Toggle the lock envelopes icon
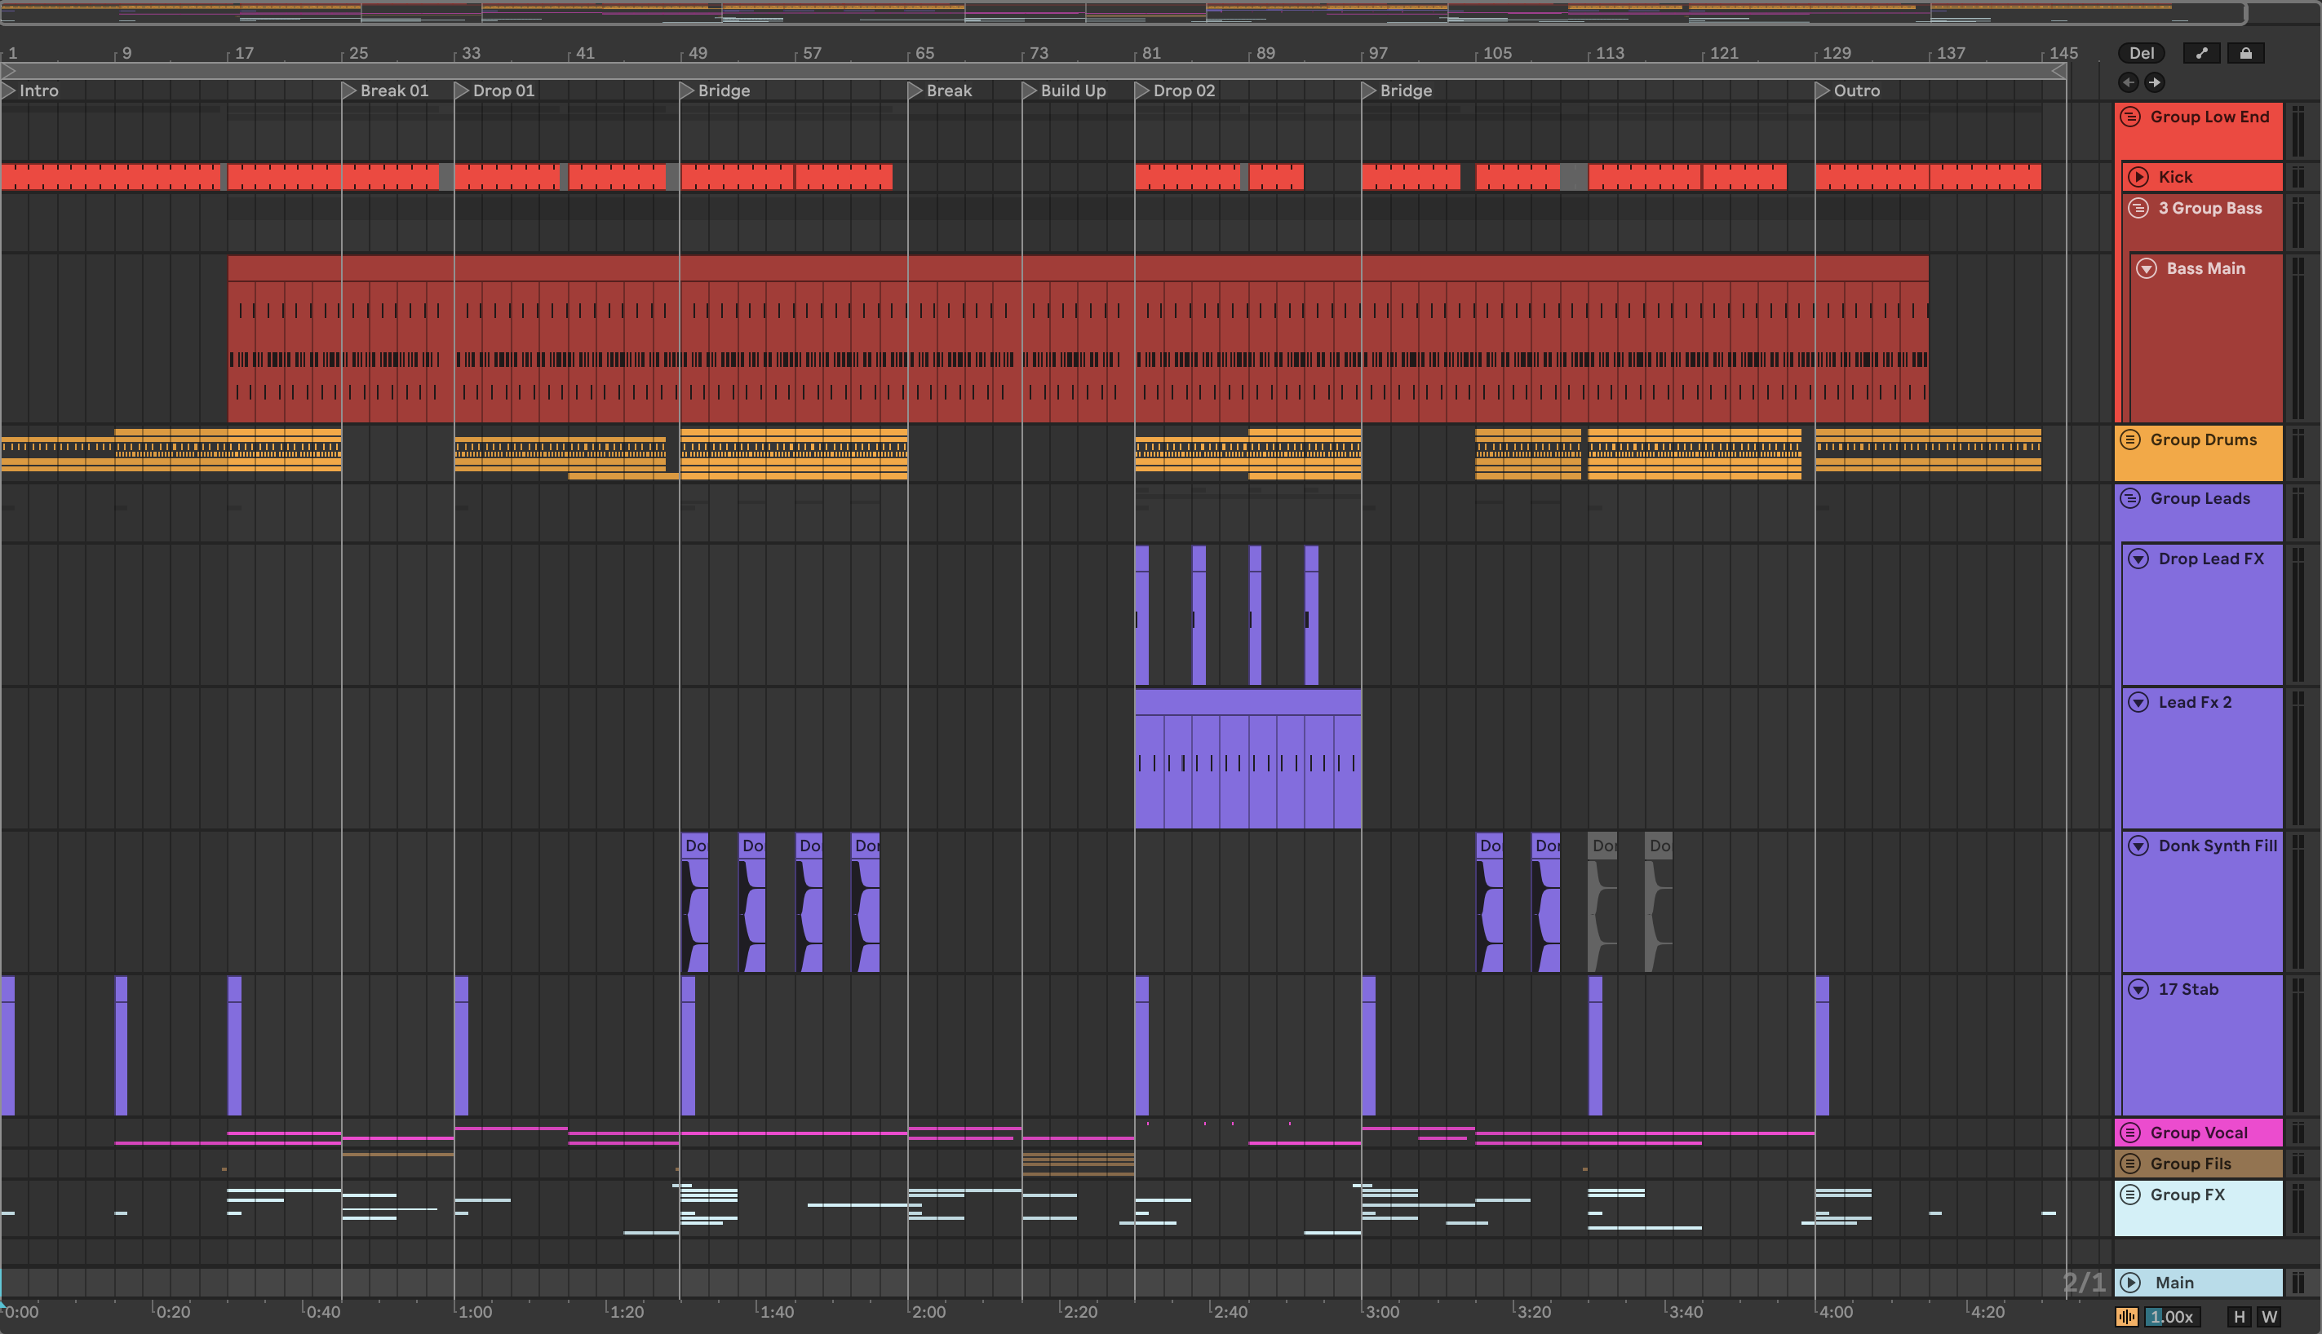 coord(2245,53)
